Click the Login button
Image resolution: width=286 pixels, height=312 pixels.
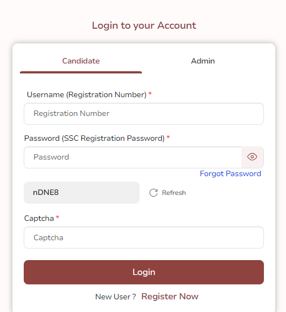pyautogui.click(x=144, y=272)
